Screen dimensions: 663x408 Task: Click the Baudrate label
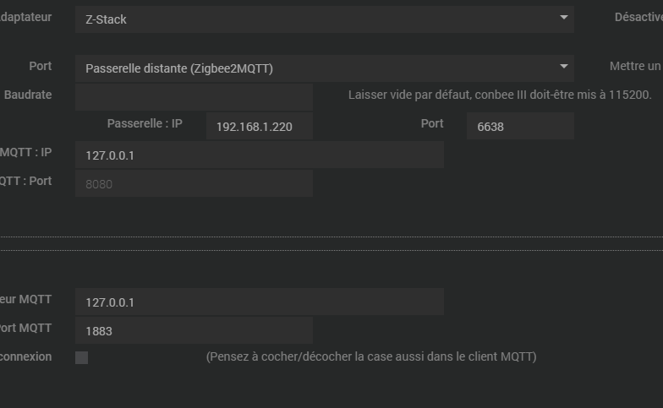(28, 95)
